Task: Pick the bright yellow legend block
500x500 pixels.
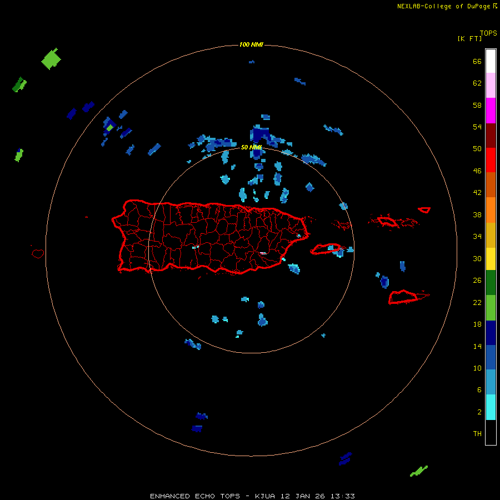Action: point(491,259)
